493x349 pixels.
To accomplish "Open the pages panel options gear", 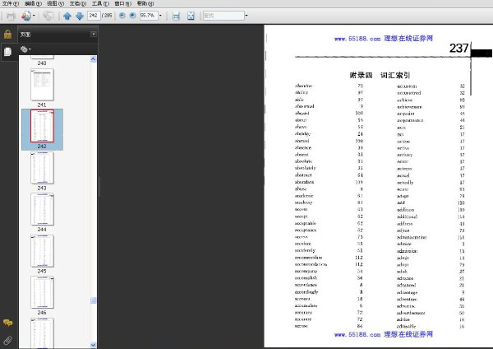I will point(25,49).
